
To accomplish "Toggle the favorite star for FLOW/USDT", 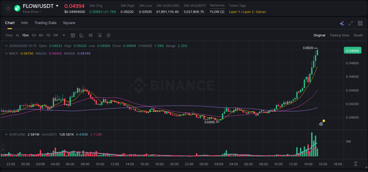I will pos(8,8).
